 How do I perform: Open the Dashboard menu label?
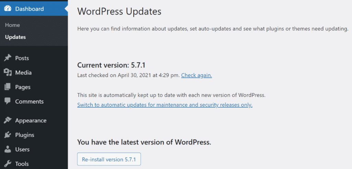30,9
